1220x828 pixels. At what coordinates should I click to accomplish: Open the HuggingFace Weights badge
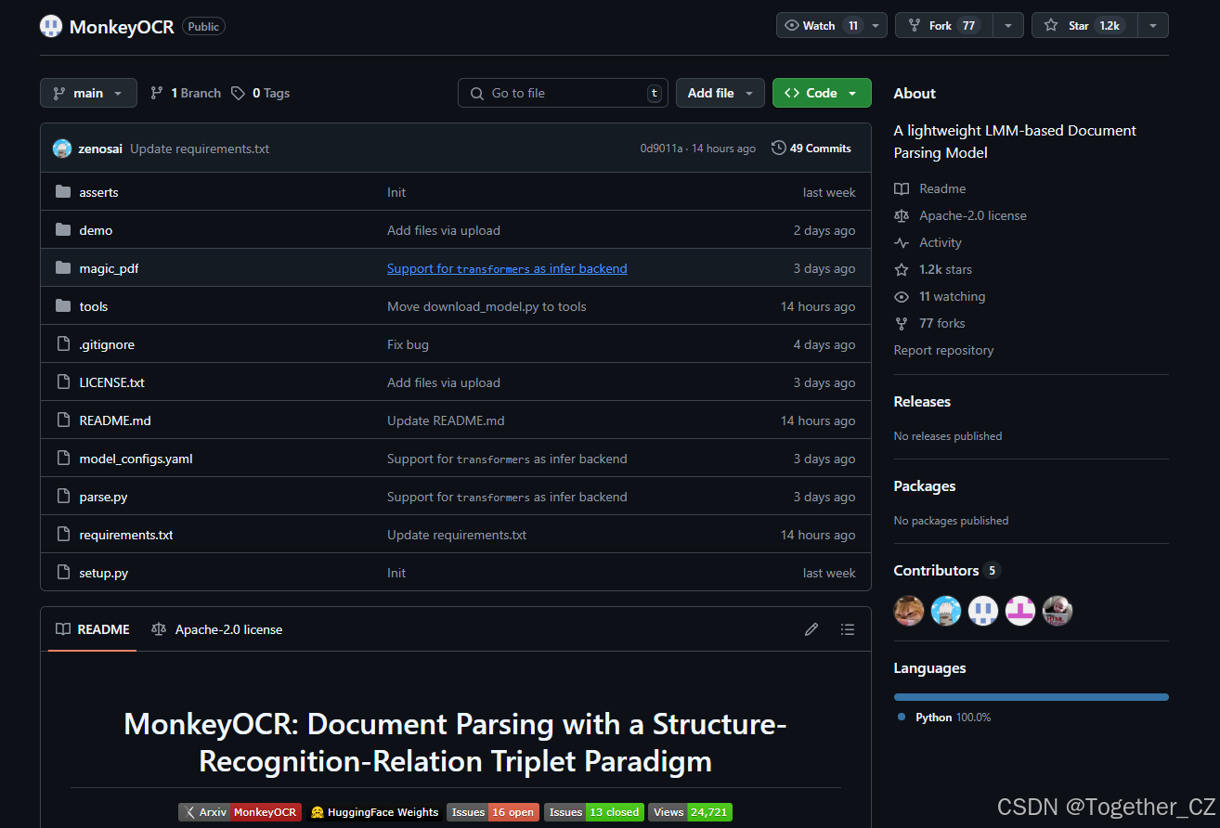tap(375, 812)
